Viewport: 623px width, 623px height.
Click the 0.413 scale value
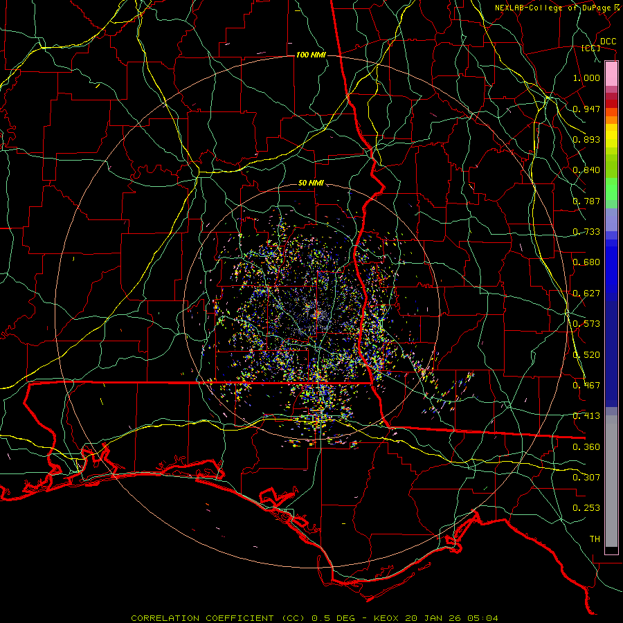click(586, 416)
